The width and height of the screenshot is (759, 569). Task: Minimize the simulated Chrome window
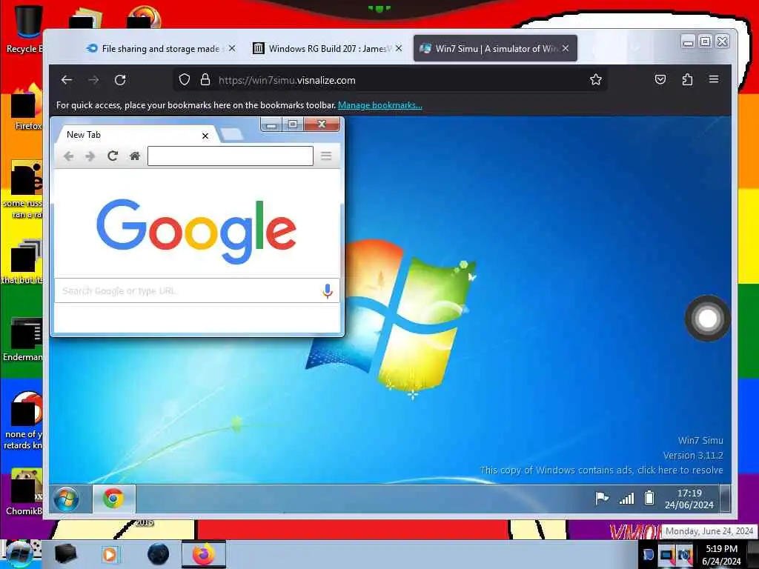(271, 124)
